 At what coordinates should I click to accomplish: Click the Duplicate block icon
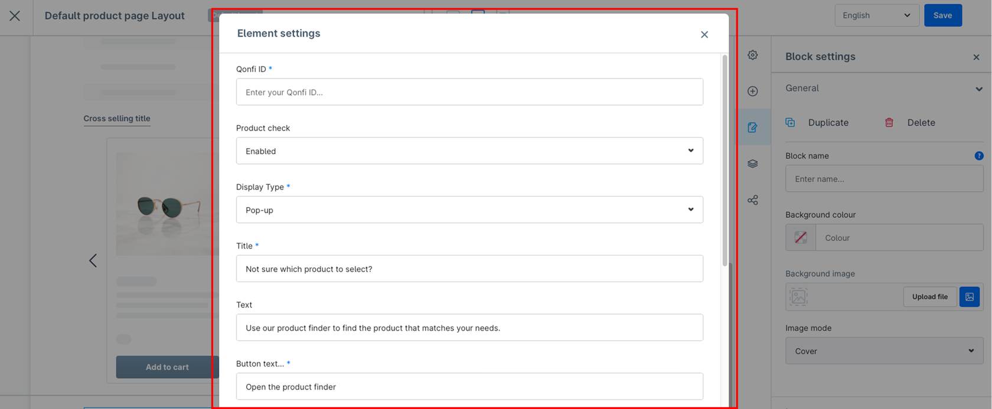point(790,122)
